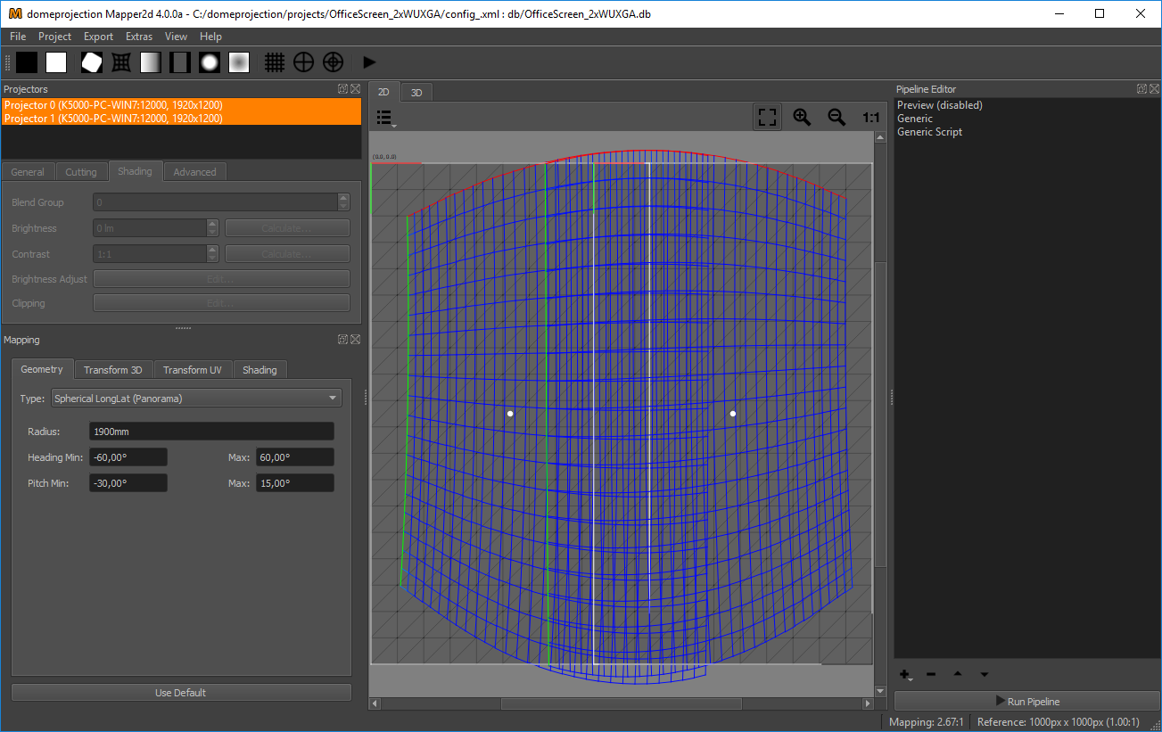
Task: Click the Run Pipeline button
Action: [1026, 702]
